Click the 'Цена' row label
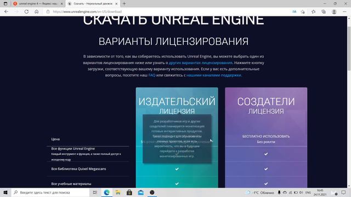 pyautogui.click(x=55, y=139)
